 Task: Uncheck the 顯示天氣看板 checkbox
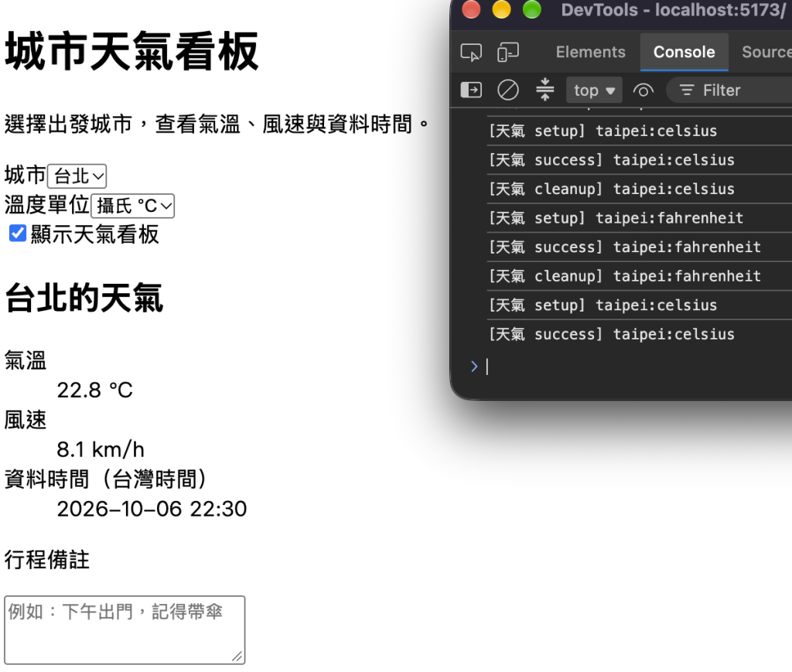pyautogui.click(x=18, y=234)
